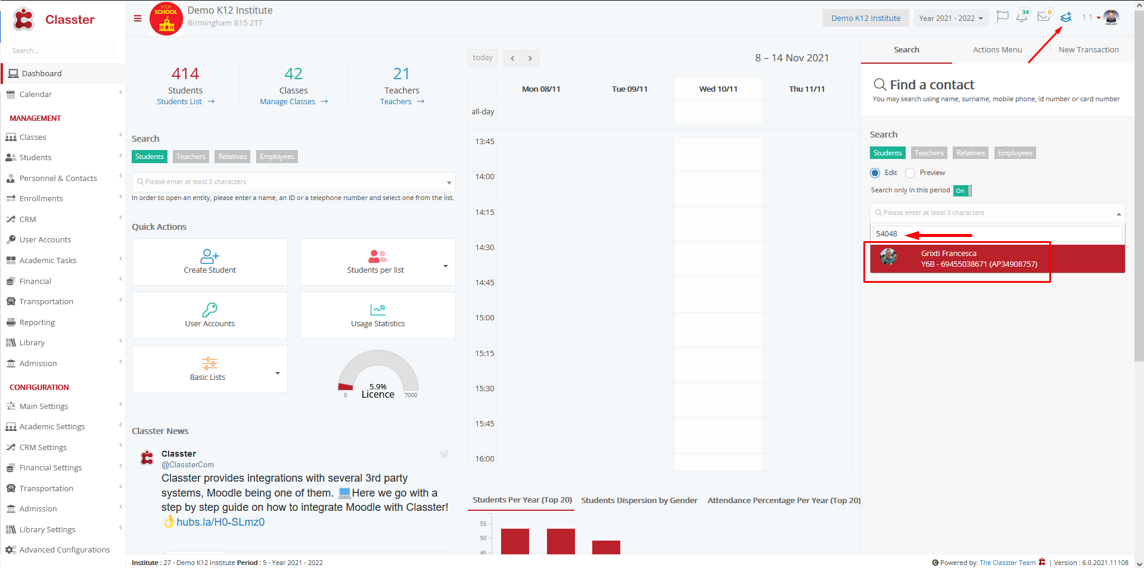This screenshot has width=1144, height=568.
Task: Select Students filter in right search panel
Action: pos(887,153)
